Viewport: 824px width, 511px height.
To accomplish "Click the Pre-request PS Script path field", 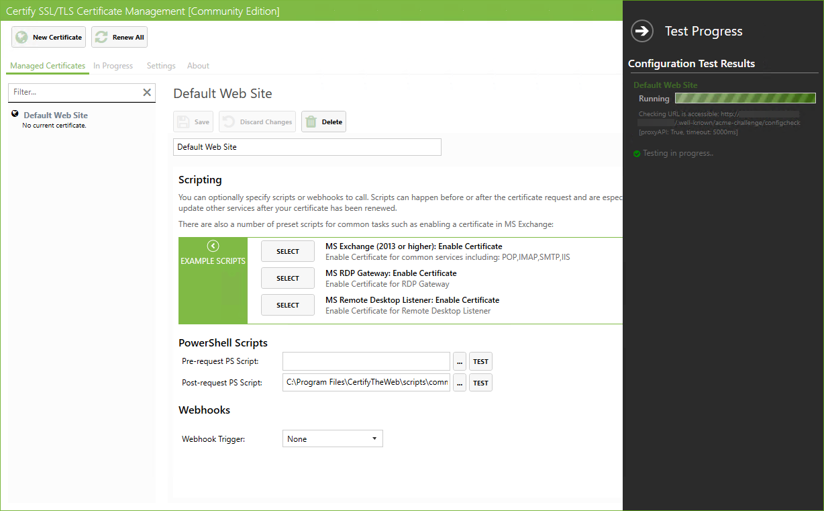I will coord(366,361).
